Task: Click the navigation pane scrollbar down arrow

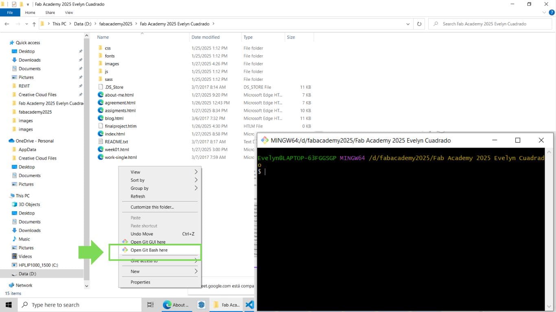Action: (86, 286)
